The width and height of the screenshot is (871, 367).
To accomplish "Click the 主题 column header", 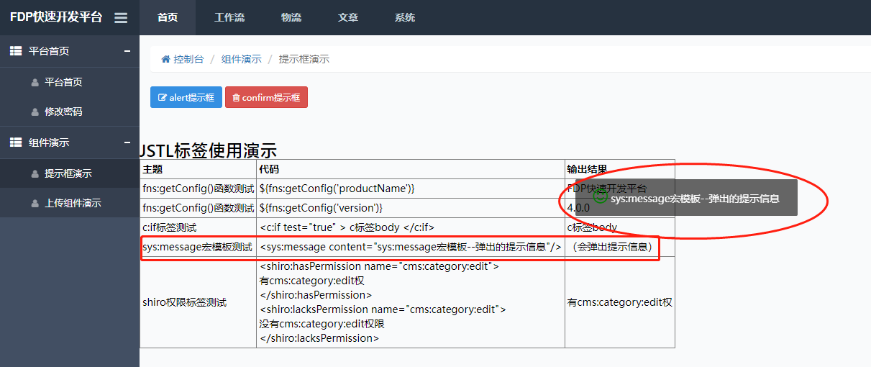I will point(199,169).
